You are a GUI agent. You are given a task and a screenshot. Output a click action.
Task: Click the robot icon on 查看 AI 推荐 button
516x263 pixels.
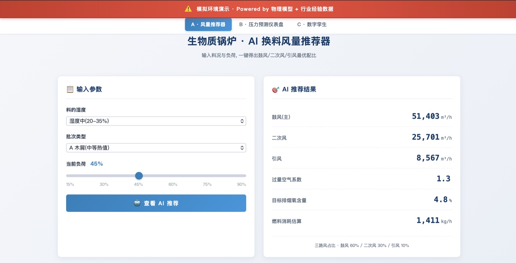[x=137, y=203]
